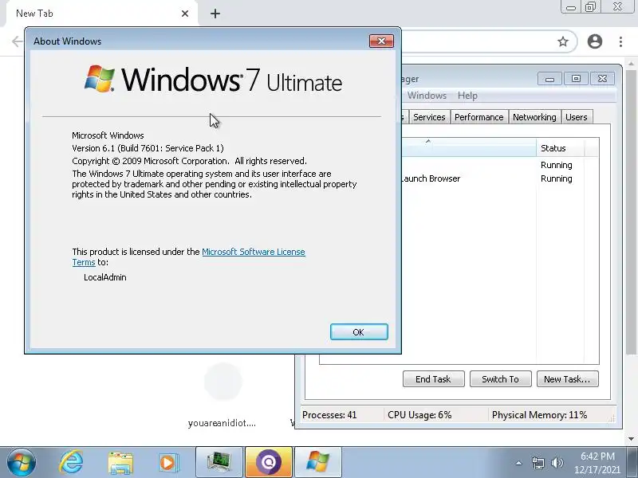The height and width of the screenshot is (478, 638).
Task: Click Physical Memory: 11% status text
Action: coord(540,415)
